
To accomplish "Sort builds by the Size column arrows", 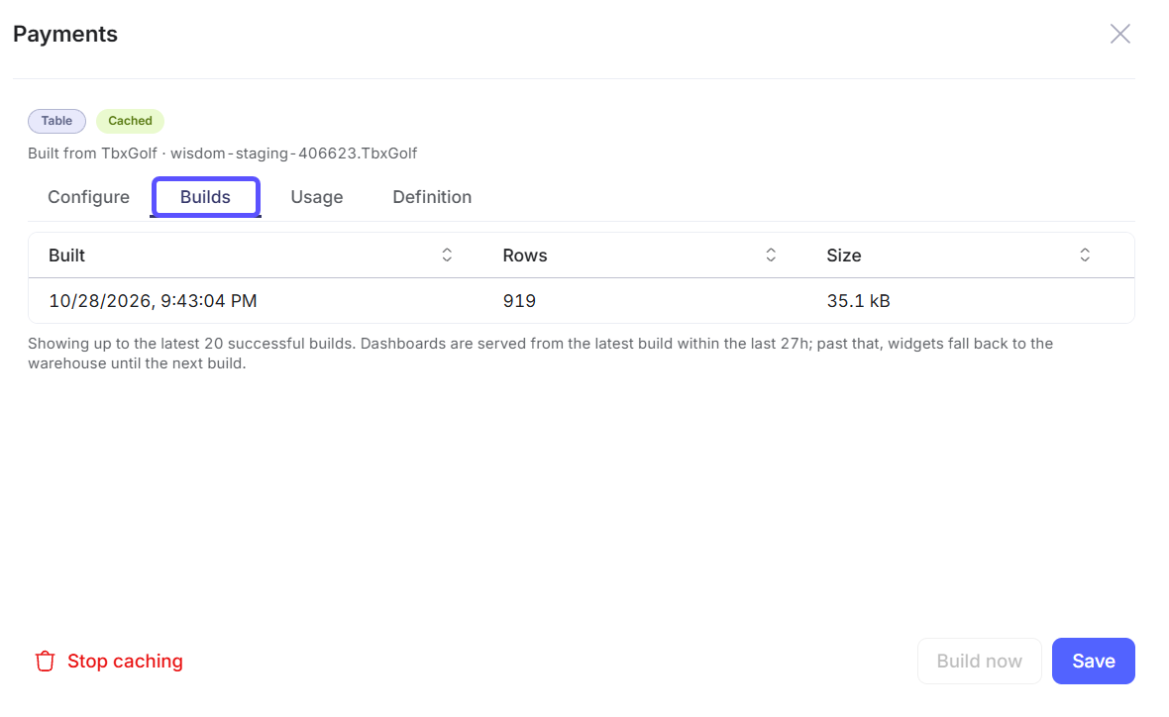I will click(x=1085, y=255).
